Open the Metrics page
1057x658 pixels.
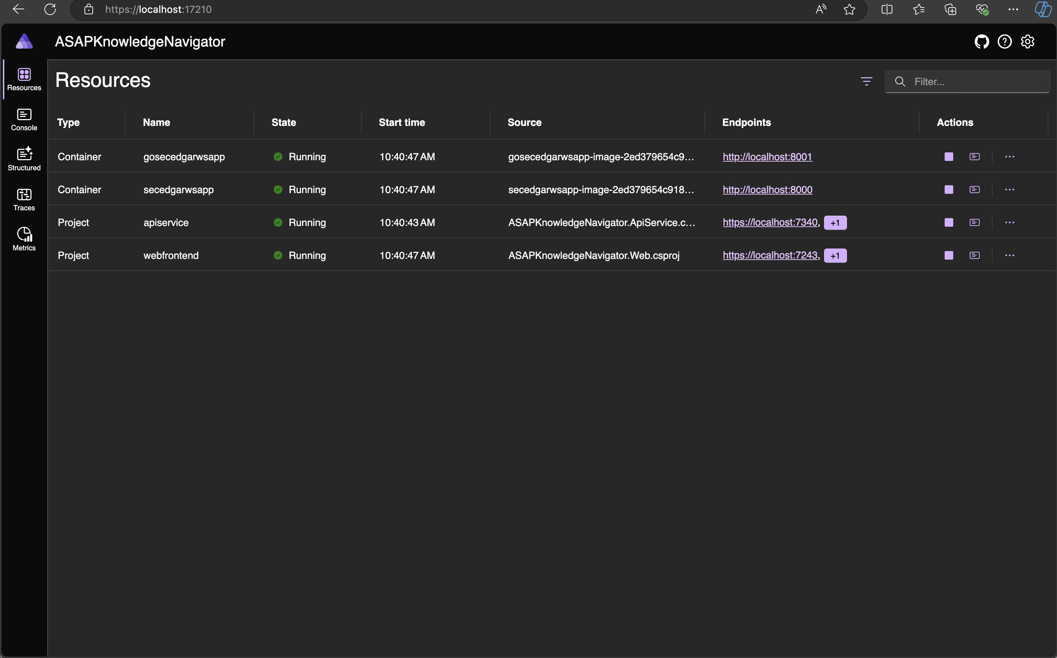[x=24, y=239]
